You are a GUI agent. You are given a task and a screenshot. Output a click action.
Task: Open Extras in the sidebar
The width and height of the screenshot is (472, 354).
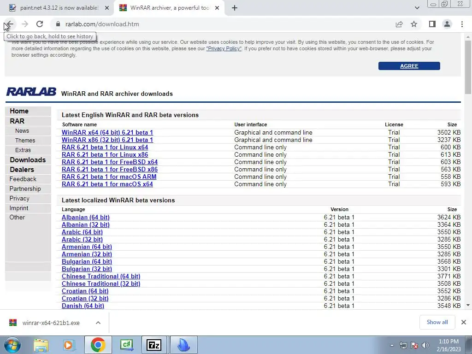(x=23, y=150)
